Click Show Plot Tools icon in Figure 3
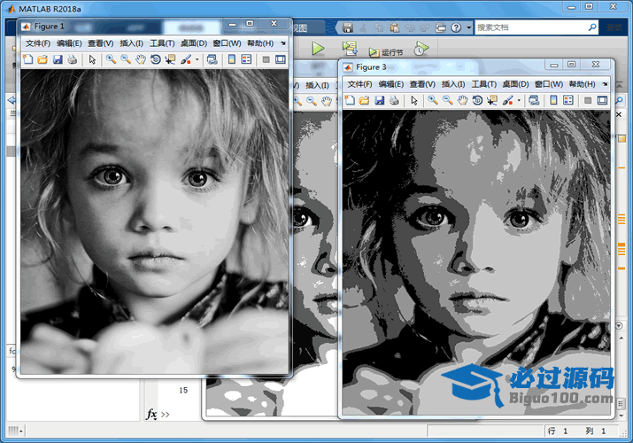 click(x=602, y=100)
